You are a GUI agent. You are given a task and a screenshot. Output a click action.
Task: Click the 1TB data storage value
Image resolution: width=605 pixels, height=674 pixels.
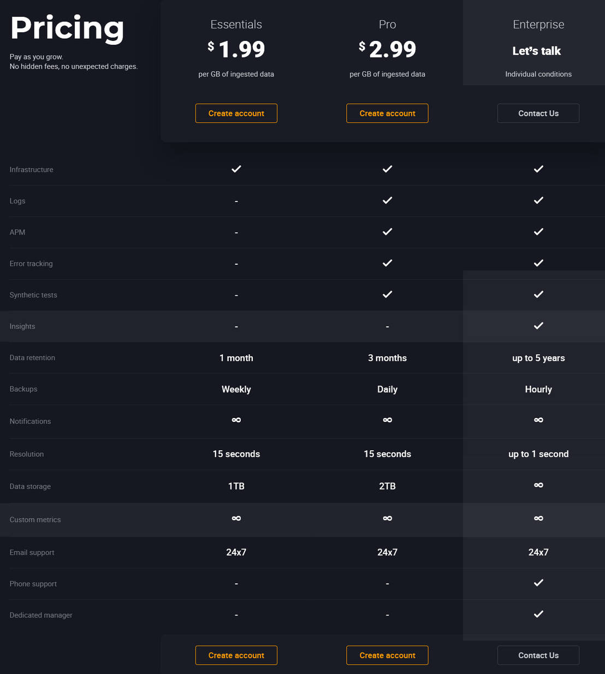[x=236, y=486]
